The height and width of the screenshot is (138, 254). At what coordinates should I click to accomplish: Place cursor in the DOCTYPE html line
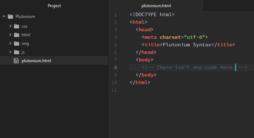(152, 14)
